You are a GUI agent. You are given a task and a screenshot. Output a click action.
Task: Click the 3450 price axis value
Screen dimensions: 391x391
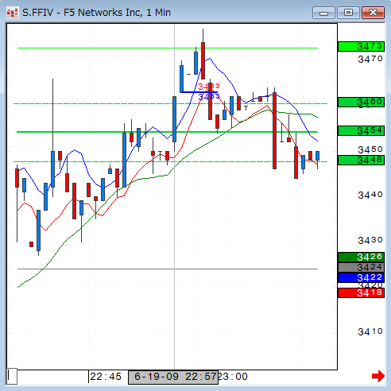[x=370, y=149]
